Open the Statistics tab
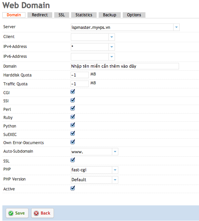Viewport: 199px width, 221px height. 84,15
